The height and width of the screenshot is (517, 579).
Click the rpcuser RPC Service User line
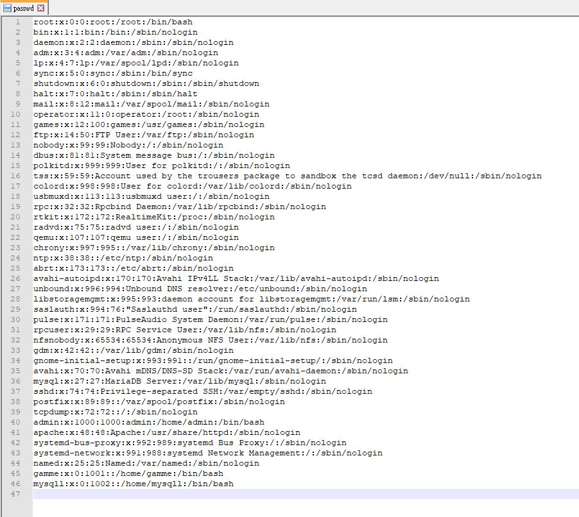[x=185, y=330]
